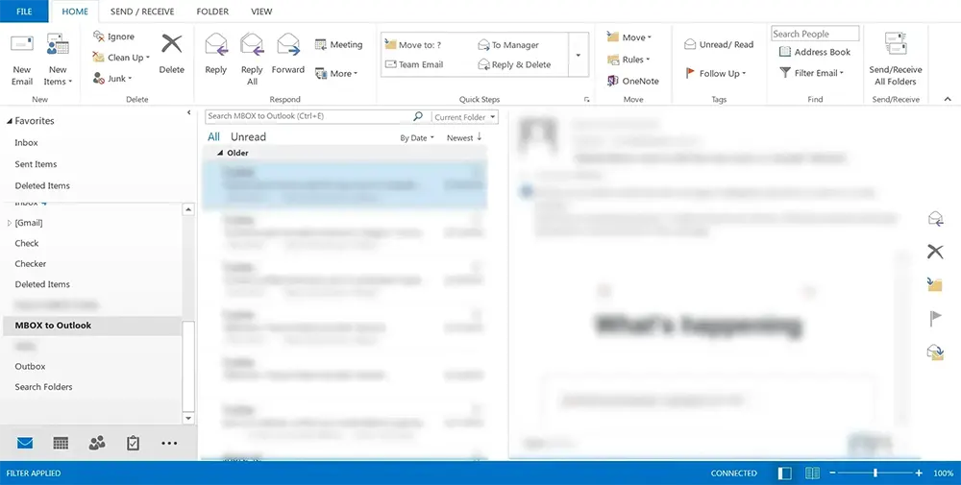Toggle Unread/Read status
Image resolution: width=961 pixels, height=485 pixels.
719,45
